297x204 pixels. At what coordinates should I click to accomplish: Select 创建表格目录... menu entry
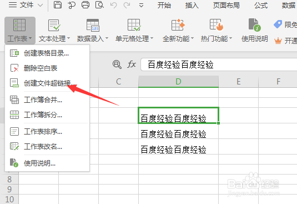pyautogui.click(x=47, y=53)
